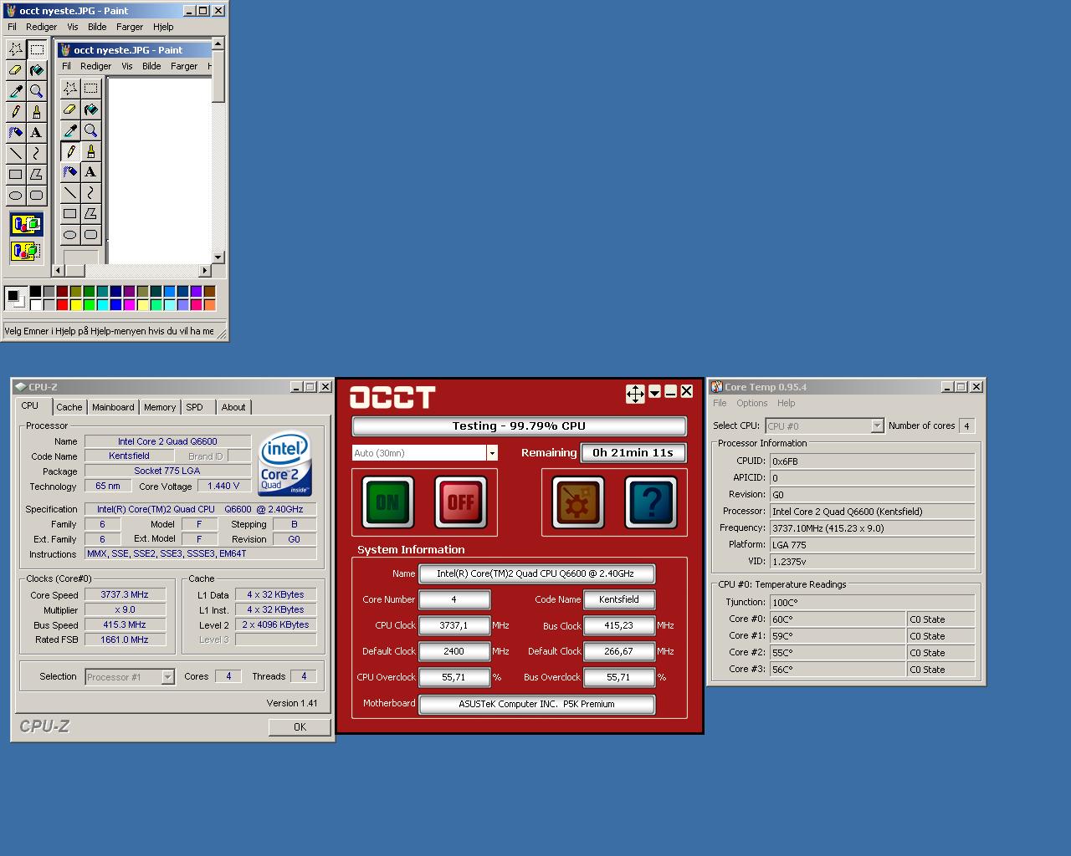This screenshot has width=1071, height=856.
Task: Click the Bus Clock 415,23 field in OCCT
Action: (x=619, y=625)
